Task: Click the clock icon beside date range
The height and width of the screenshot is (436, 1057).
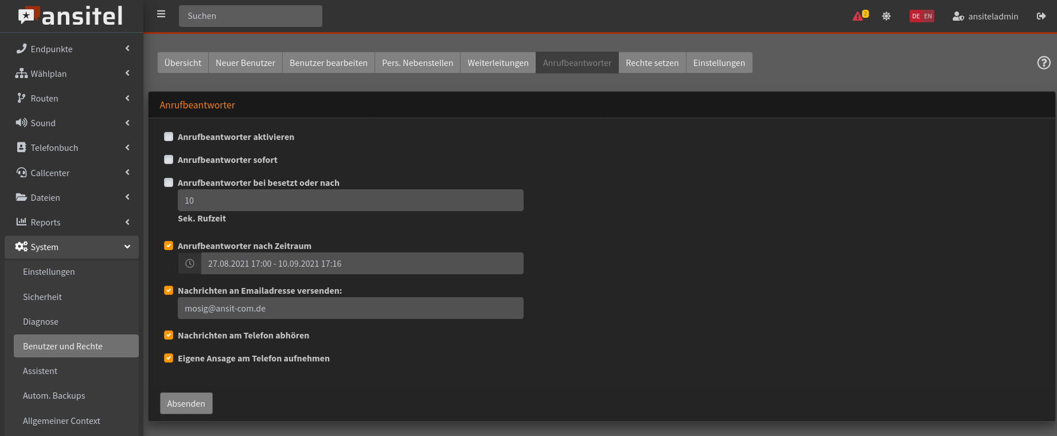Action: [x=190, y=263]
